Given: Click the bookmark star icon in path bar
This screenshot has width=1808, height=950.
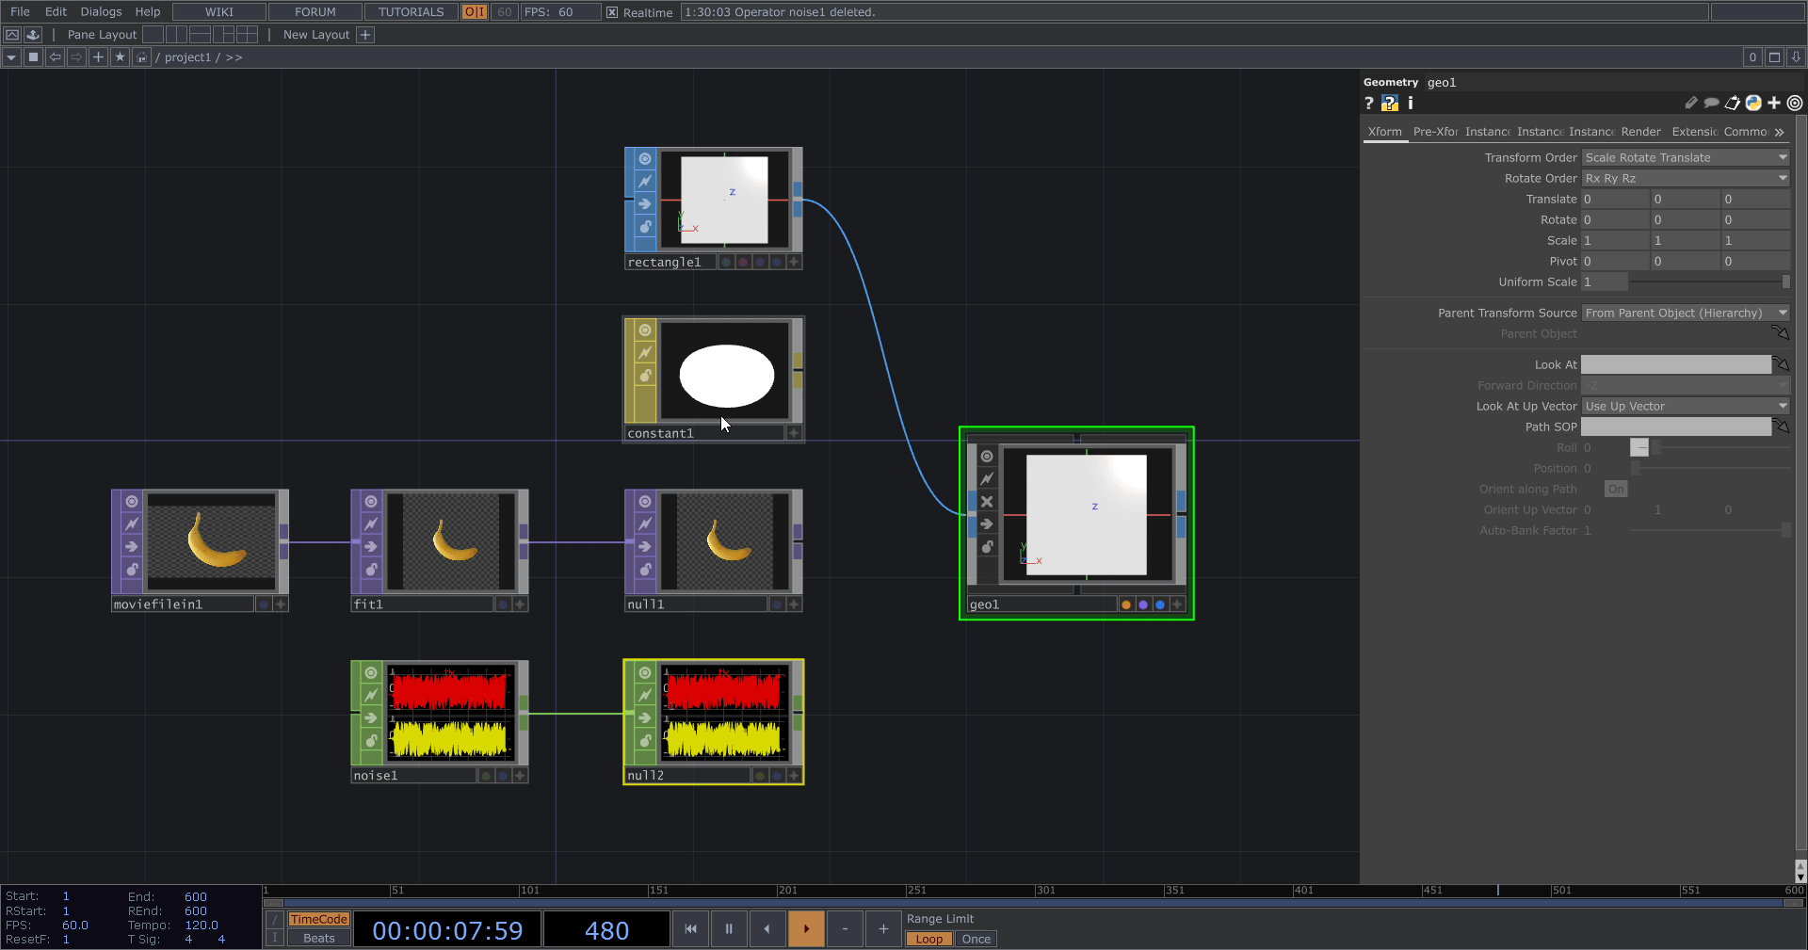Looking at the screenshot, I should 120,57.
